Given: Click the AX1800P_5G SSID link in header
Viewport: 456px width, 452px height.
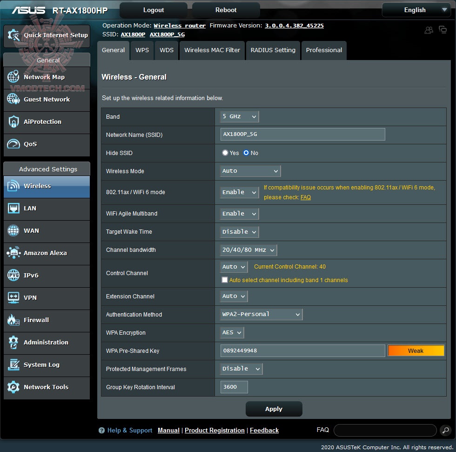Looking at the screenshot, I should 167,34.
